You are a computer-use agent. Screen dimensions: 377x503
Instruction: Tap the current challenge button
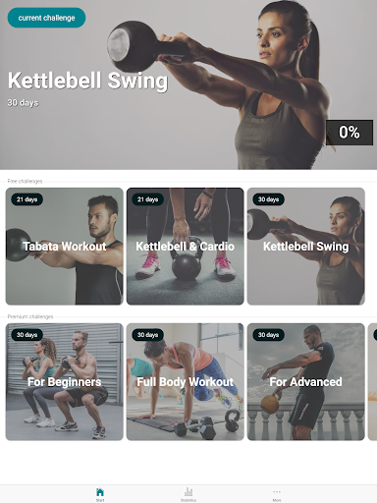[46, 18]
